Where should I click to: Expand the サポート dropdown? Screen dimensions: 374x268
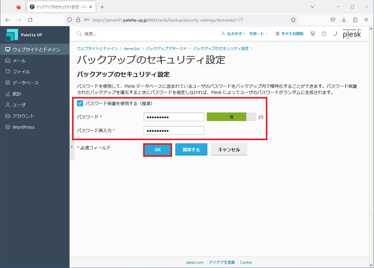[x=258, y=34]
